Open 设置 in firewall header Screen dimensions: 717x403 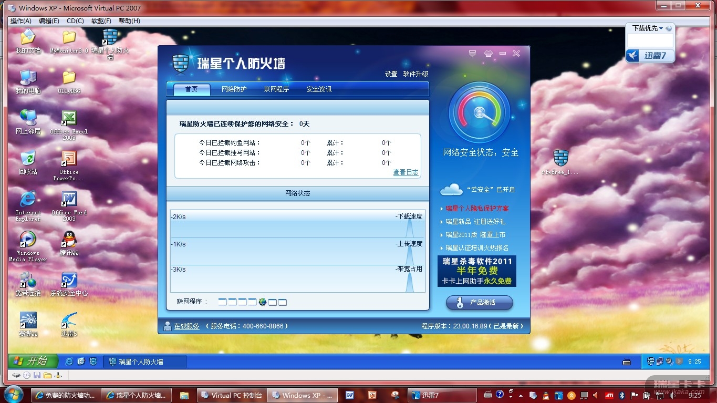click(391, 74)
